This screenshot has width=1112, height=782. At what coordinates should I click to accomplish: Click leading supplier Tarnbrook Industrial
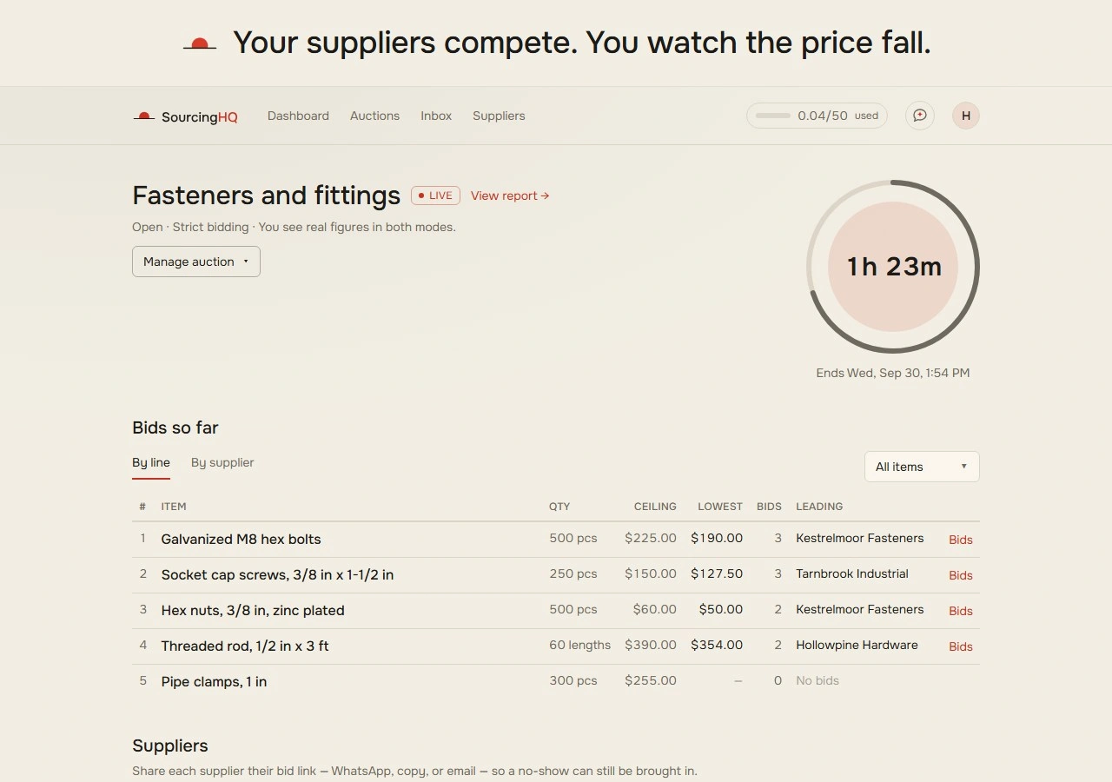[x=852, y=574]
